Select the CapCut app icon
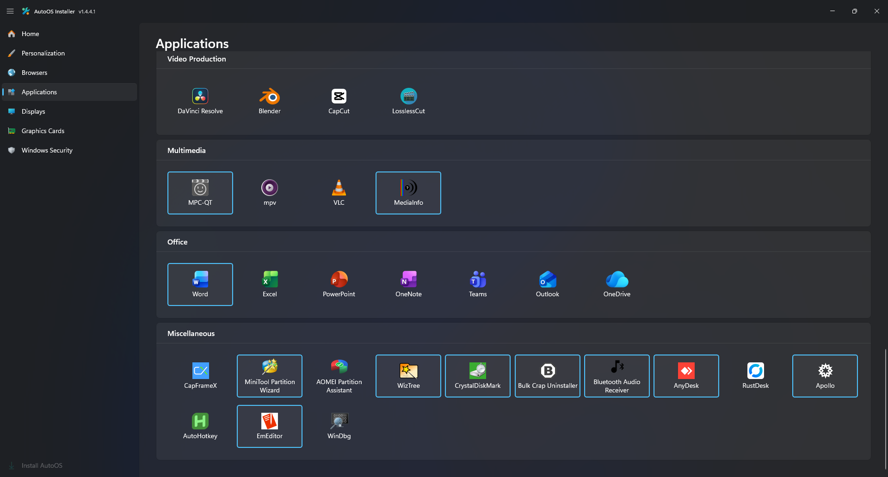Viewport: 888px width, 477px height. tap(339, 96)
